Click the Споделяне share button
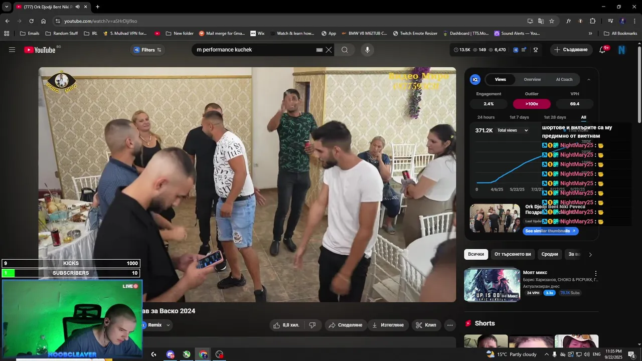 click(345, 325)
